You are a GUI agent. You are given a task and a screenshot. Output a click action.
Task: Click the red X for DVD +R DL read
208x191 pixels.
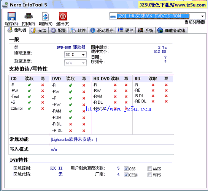tap(71, 131)
